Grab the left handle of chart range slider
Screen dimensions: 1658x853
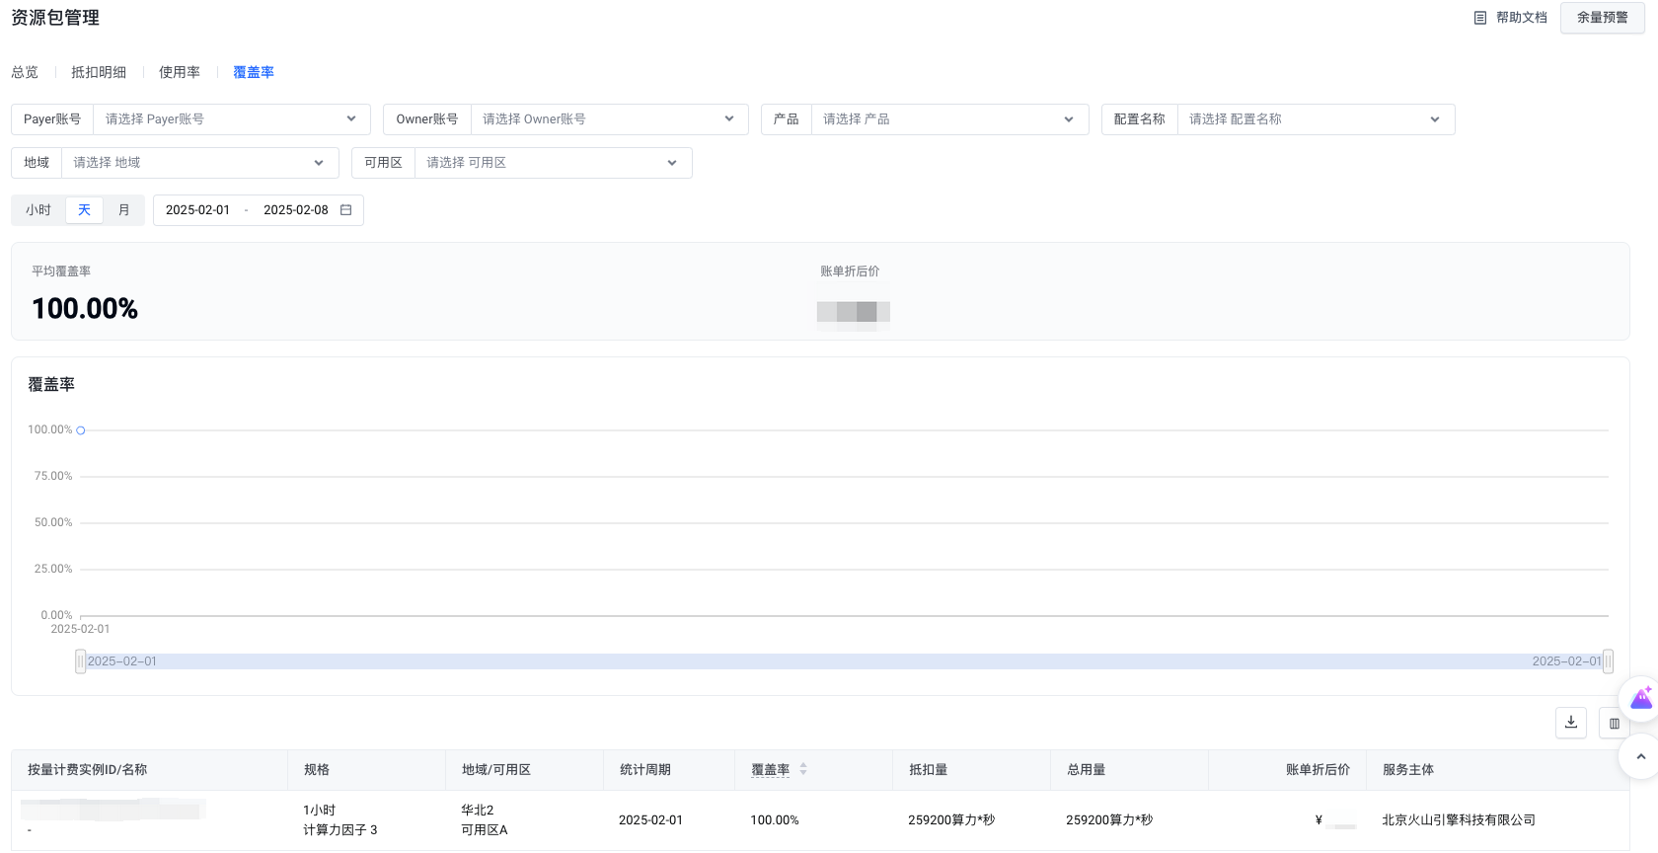click(81, 661)
